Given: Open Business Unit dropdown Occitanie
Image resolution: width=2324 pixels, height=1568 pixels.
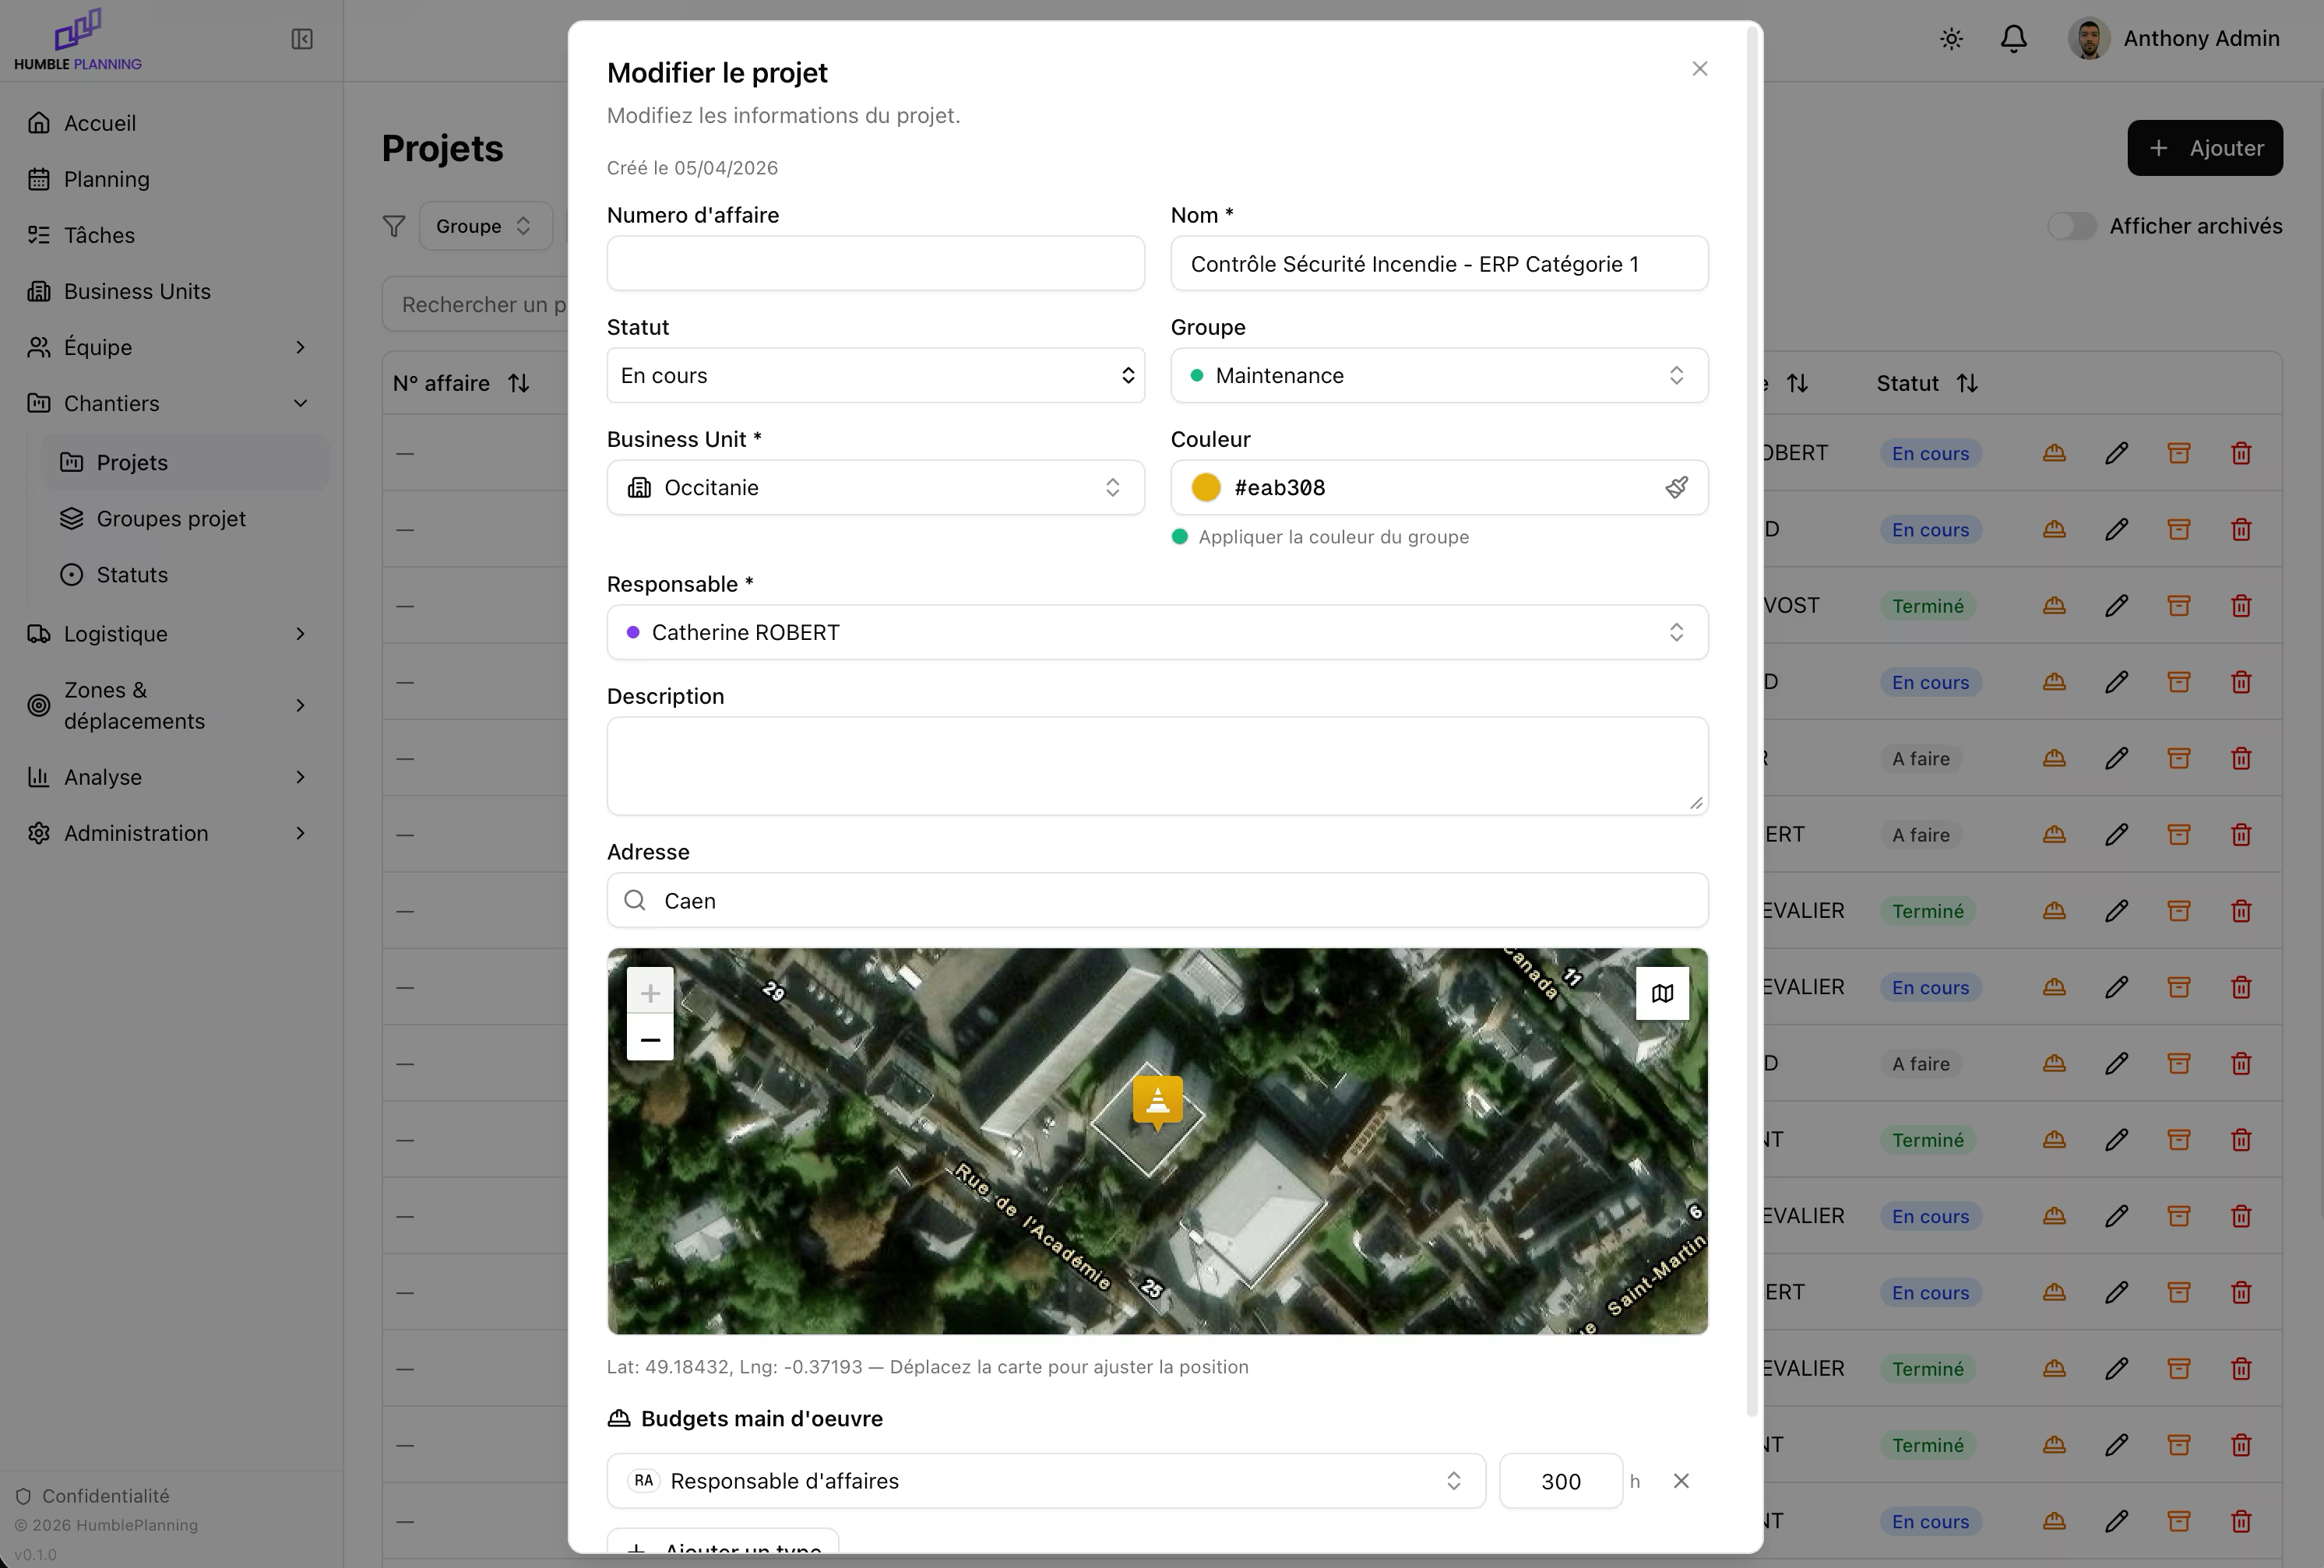Looking at the screenshot, I should click(x=875, y=487).
